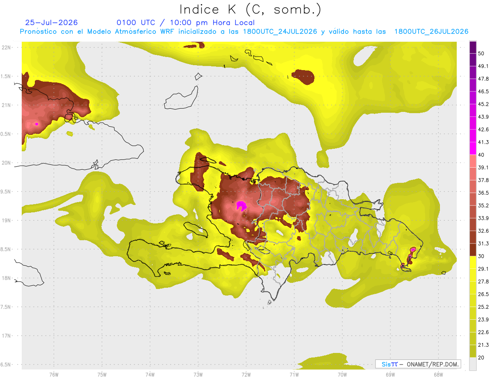The width and height of the screenshot is (492, 380).
Task: Pick the darkest purple swatch above 50
Action: tap(473, 47)
